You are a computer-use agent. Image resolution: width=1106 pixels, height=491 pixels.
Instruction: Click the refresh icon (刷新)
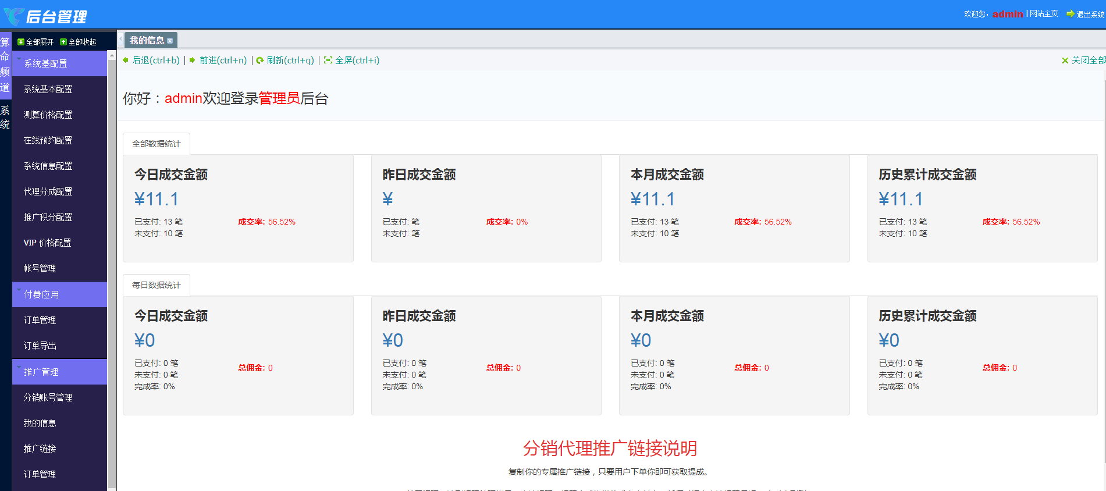[260, 60]
